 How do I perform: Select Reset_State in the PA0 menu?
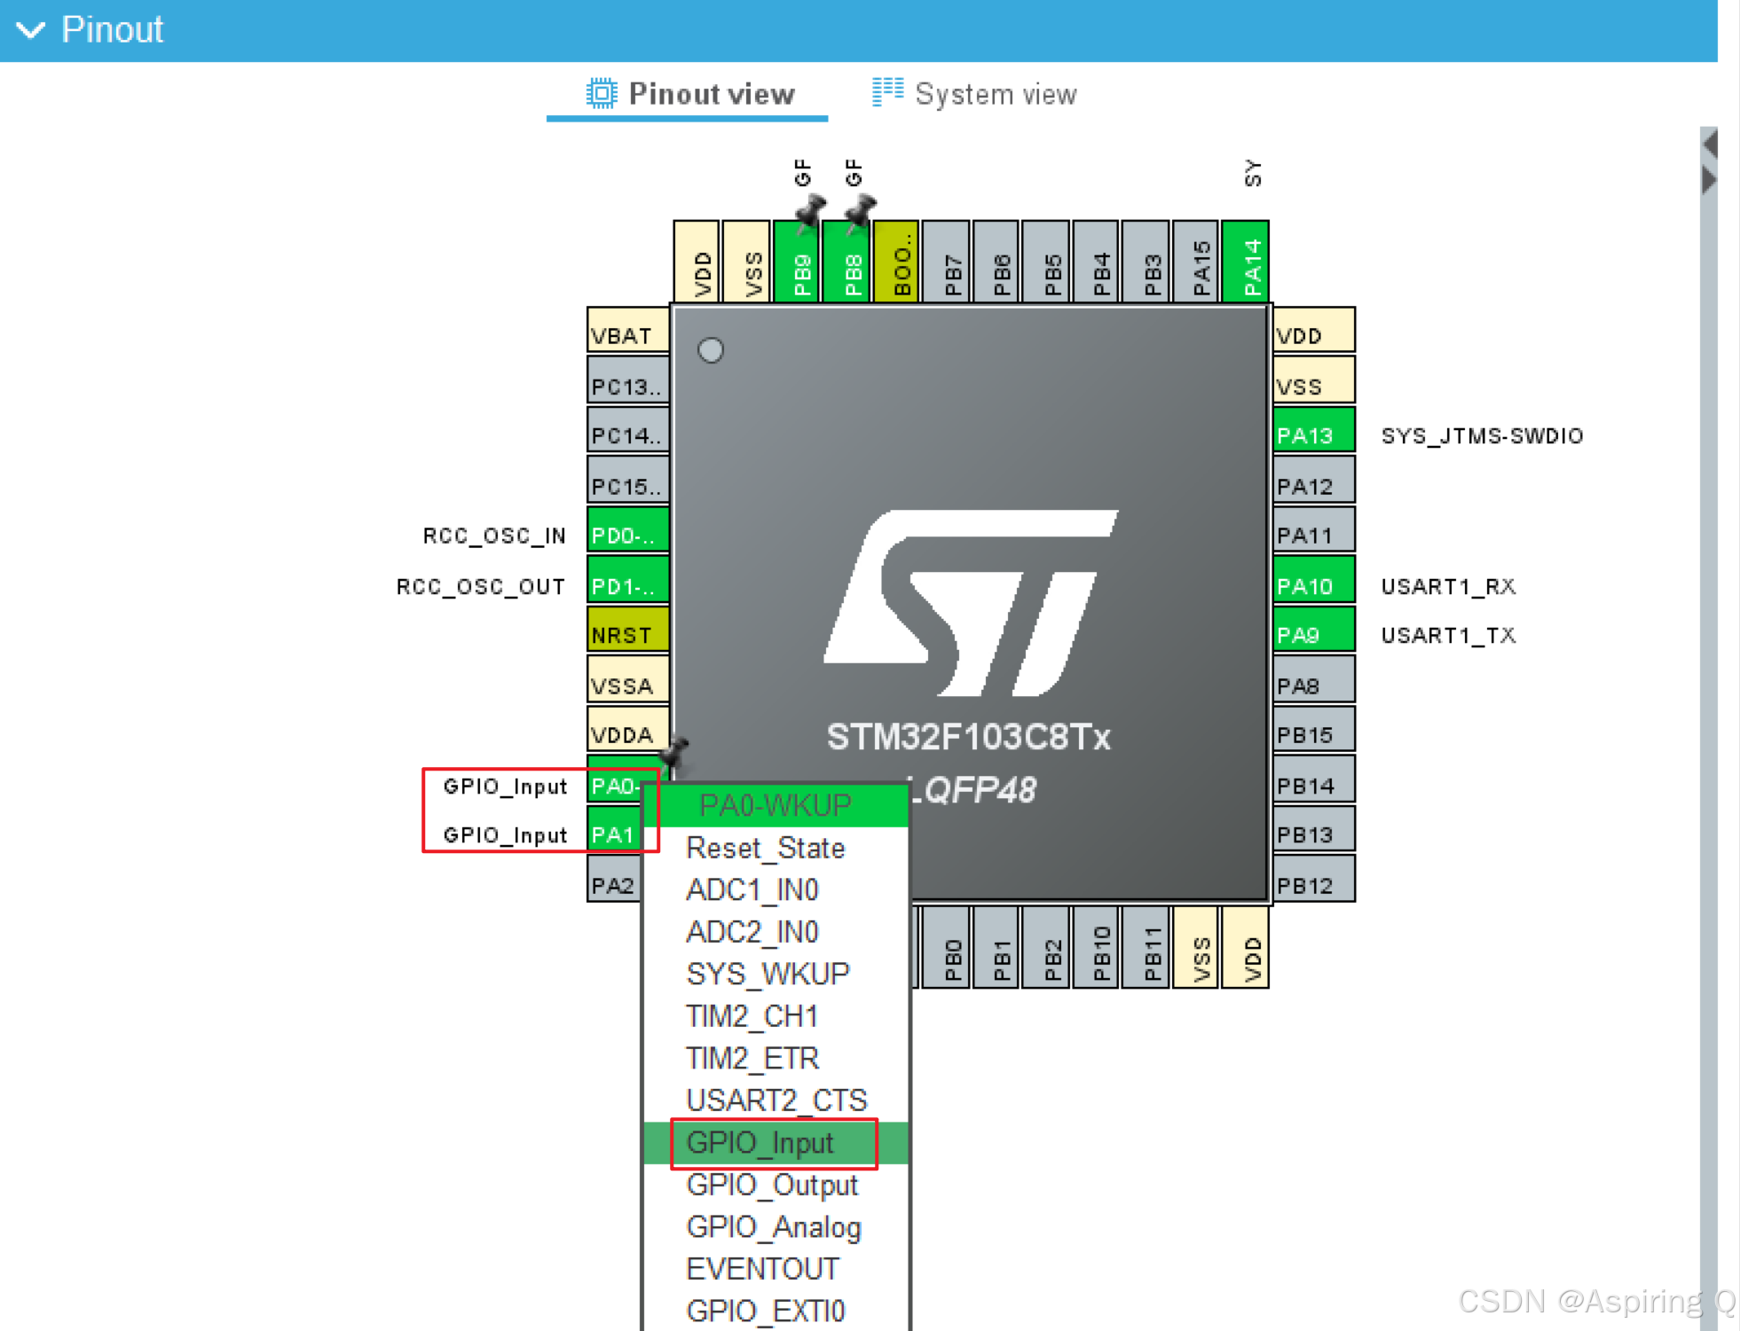765,849
